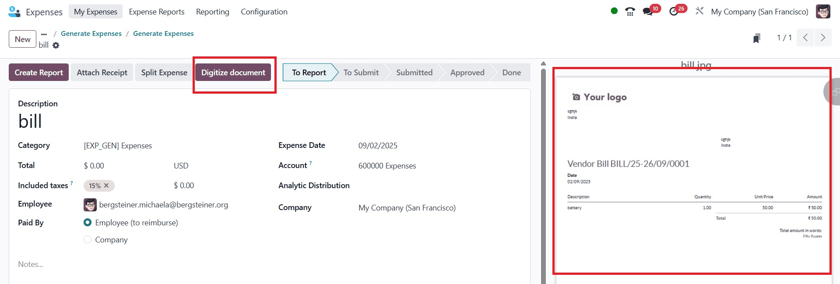The image size is (840, 284).
Task: Select the Submitted status stage
Action: tap(414, 72)
